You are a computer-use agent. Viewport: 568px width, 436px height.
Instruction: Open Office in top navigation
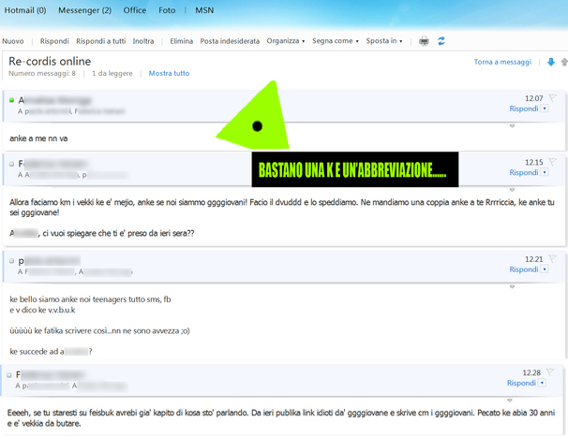pyautogui.click(x=134, y=10)
